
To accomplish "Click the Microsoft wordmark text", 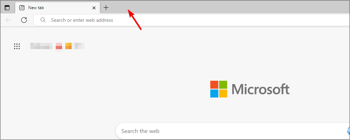I will click(260, 89).
